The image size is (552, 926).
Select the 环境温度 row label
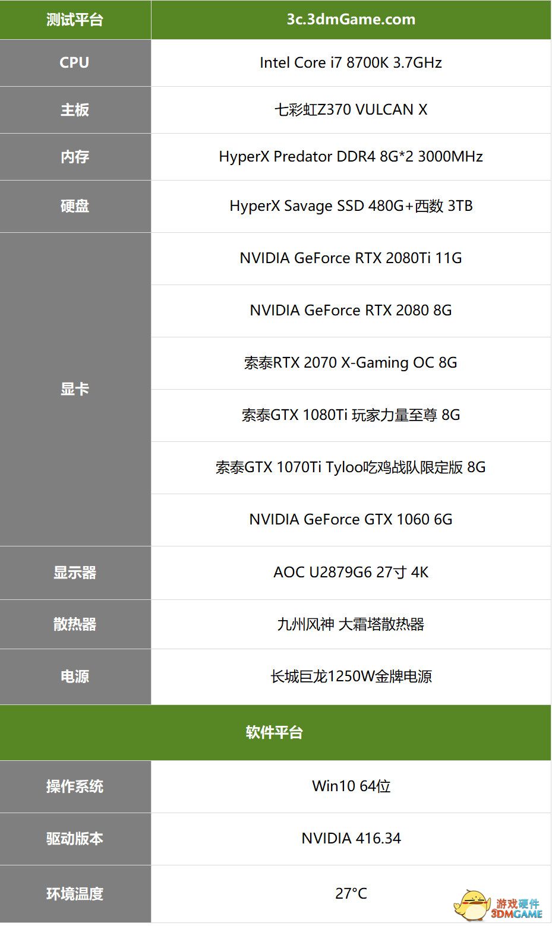75,895
